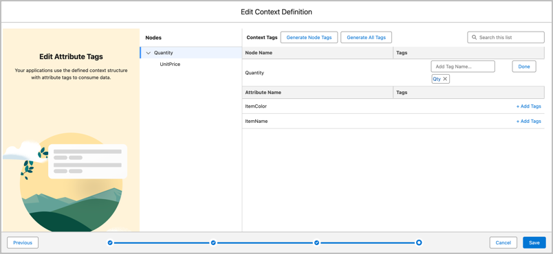The height and width of the screenshot is (254, 553).
Task: Select the UnitPrice node
Action: click(x=170, y=65)
